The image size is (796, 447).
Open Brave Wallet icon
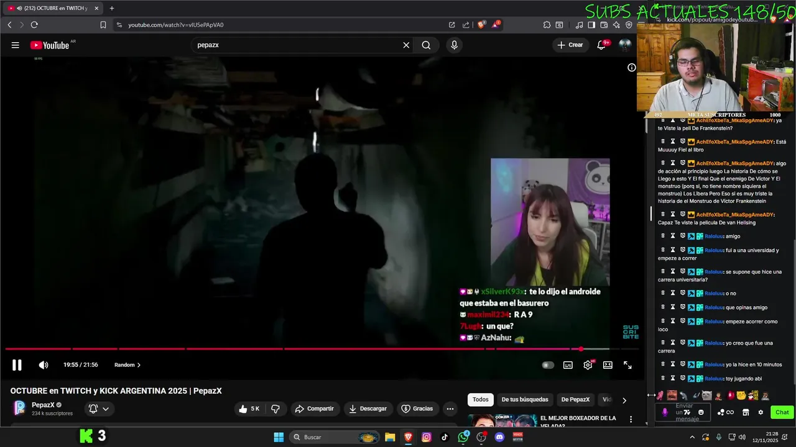tap(604, 25)
